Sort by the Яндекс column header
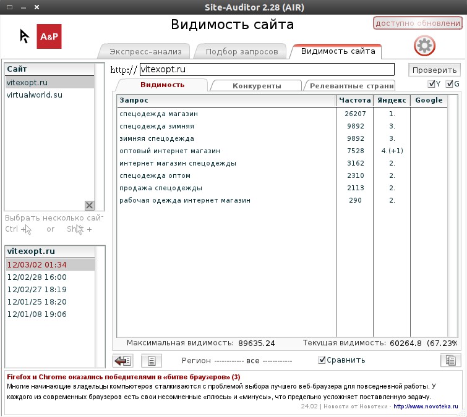The width and height of the screenshot is (467, 417). pos(392,100)
